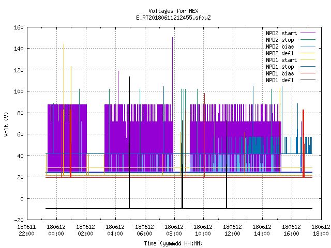
Task: Click the file name E_RT20180611212455.sfduZ subtitle
Action: 173,18
